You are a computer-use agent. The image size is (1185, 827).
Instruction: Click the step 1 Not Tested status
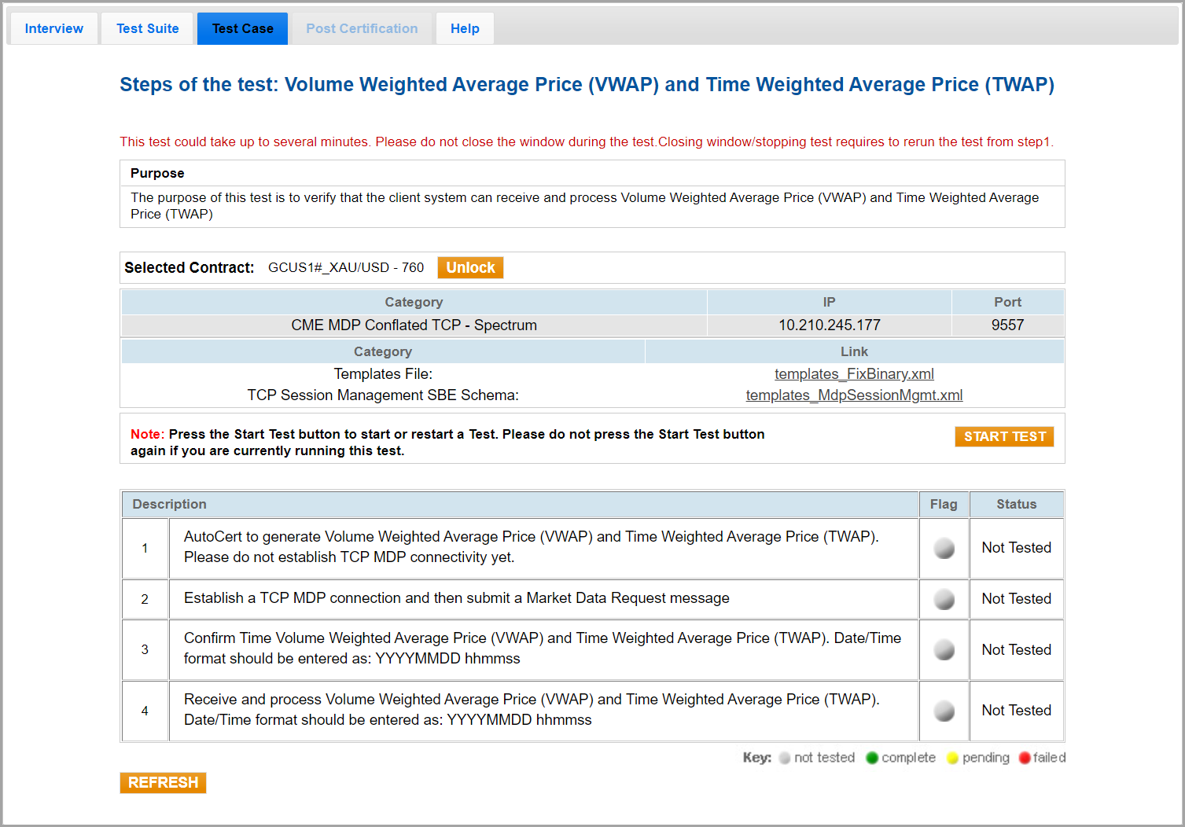pos(1016,548)
